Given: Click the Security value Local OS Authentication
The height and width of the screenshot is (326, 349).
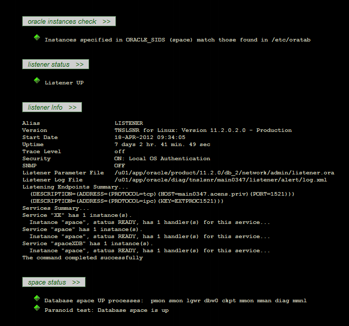Looking at the screenshot, I should (x=162, y=159).
